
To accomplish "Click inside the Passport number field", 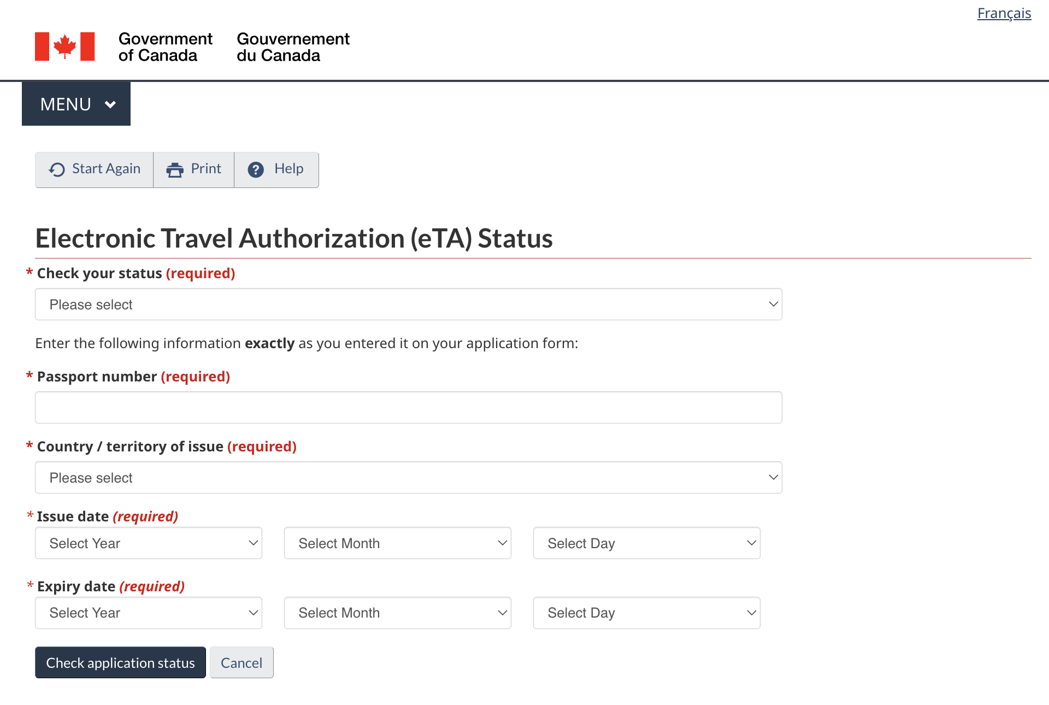I will tap(408, 407).
